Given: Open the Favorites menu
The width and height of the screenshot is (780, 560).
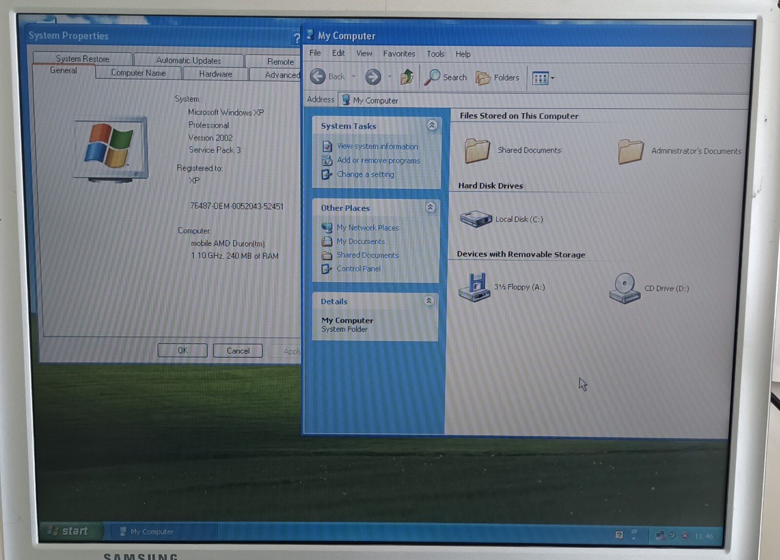Looking at the screenshot, I should (399, 54).
